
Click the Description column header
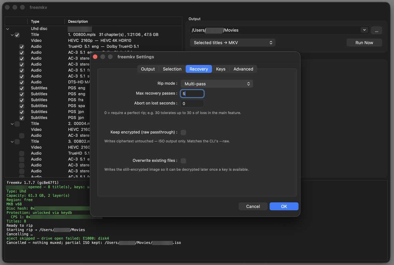point(123,21)
